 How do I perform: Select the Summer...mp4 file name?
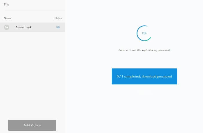(x=23, y=27)
